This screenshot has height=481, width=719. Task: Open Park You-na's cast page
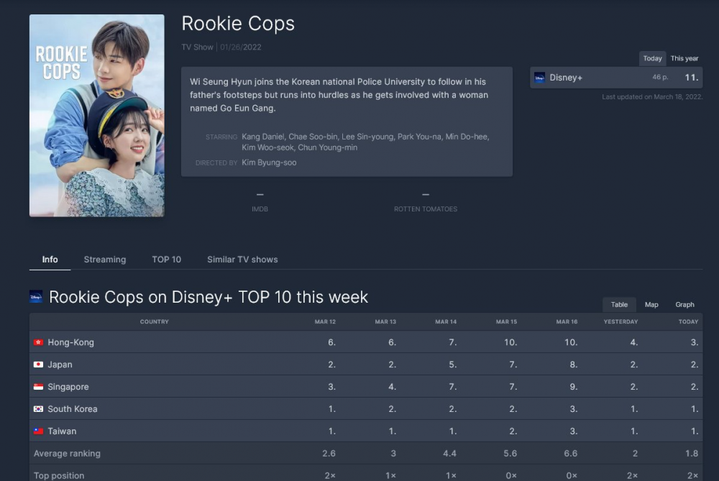(419, 137)
